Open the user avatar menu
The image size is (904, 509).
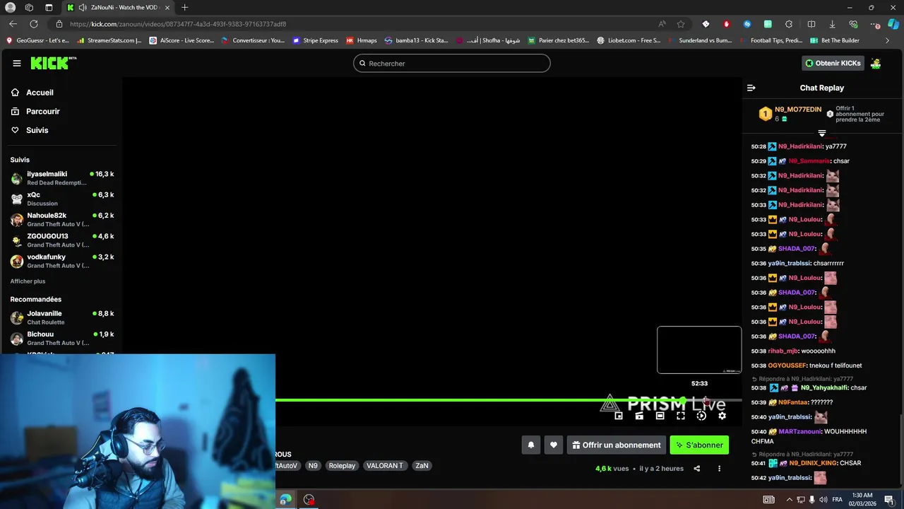(876, 63)
